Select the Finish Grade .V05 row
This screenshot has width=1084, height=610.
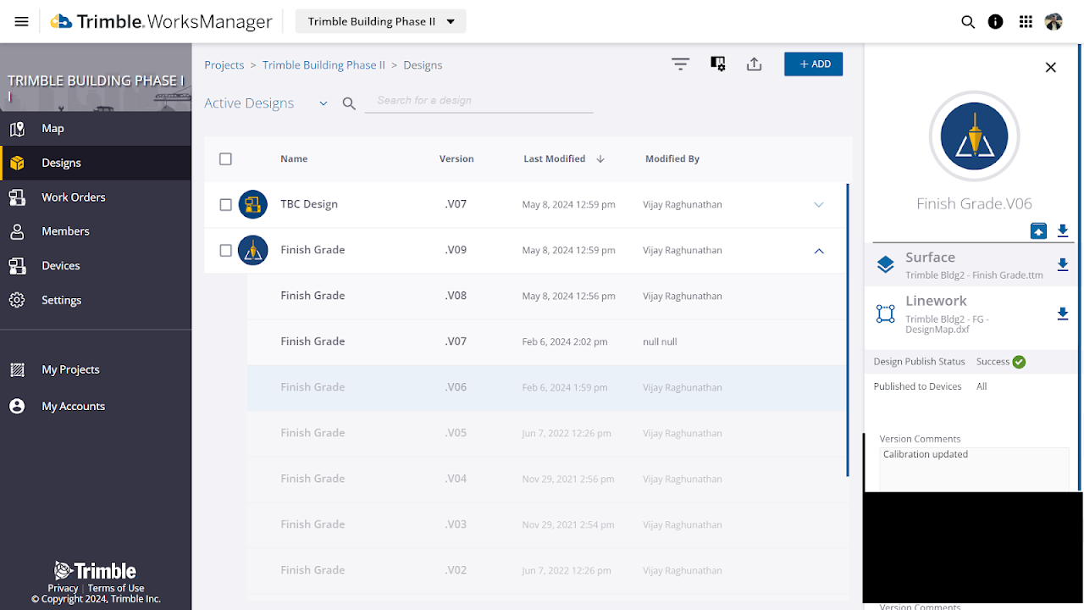(x=547, y=434)
